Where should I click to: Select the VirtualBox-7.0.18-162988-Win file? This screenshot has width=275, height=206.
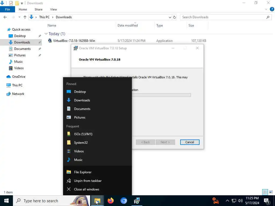pos(74,41)
